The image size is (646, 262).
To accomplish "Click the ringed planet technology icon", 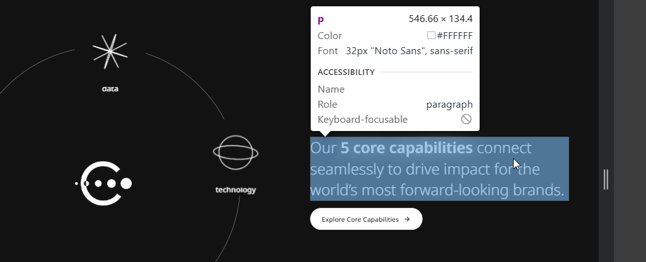I will click(x=235, y=152).
